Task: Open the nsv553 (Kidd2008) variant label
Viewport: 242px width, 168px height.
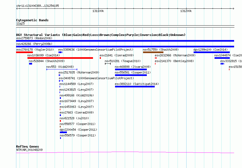Action: 60,67
